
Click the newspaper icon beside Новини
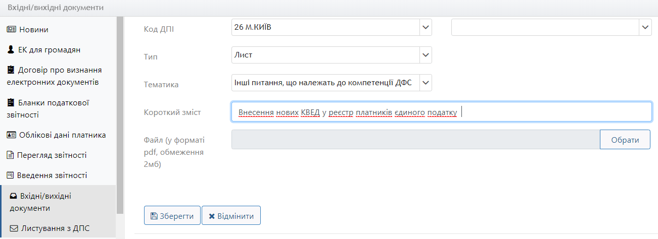[12, 30]
